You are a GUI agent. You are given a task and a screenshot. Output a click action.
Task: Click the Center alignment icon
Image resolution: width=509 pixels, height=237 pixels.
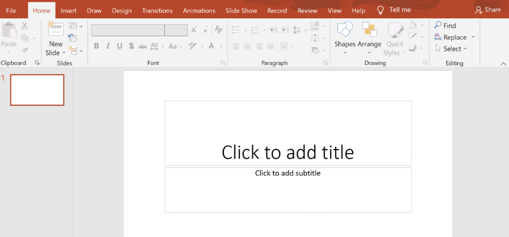248,47
